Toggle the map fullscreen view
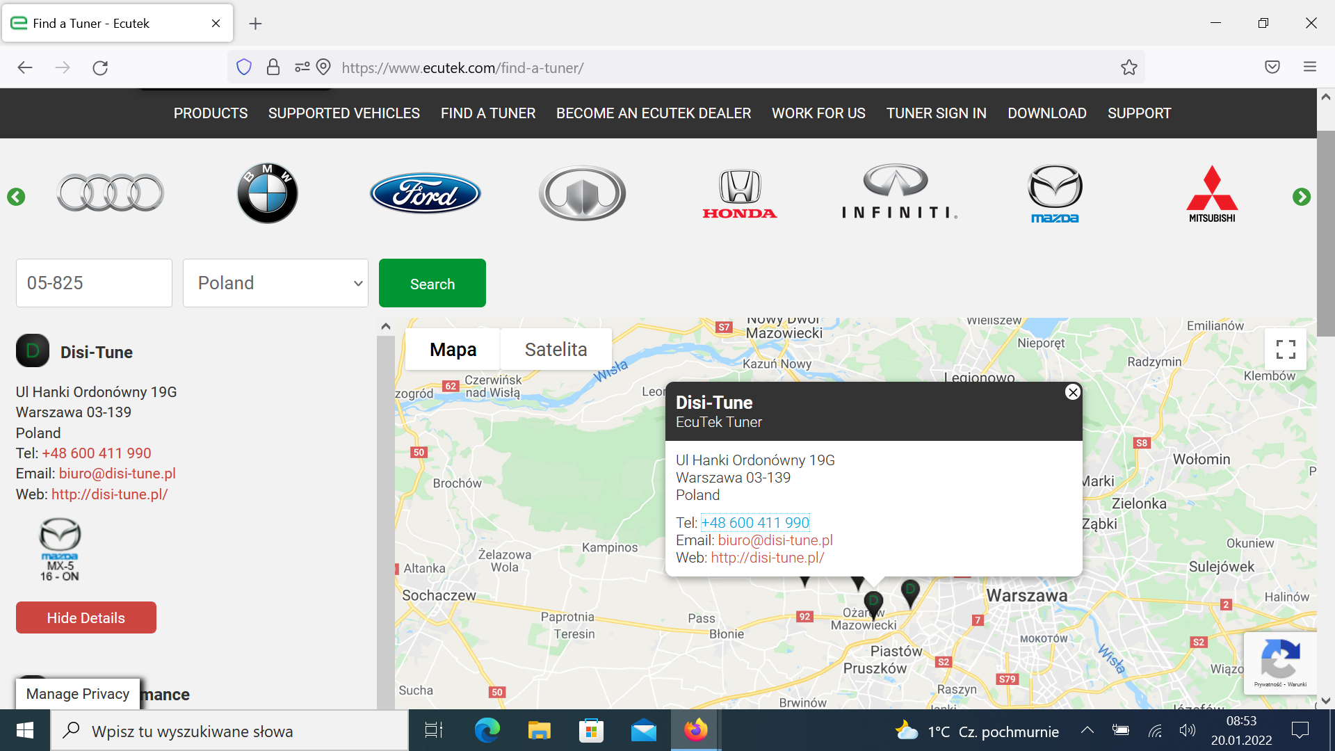1335x751 pixels. [1286, 349]
